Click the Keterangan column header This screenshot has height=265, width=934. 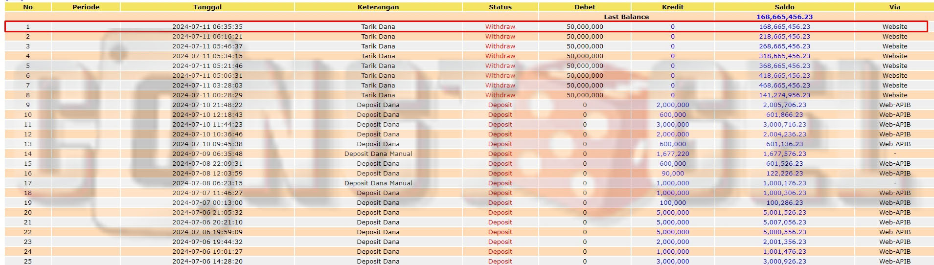pyautogui.click(x=378, y=7)
